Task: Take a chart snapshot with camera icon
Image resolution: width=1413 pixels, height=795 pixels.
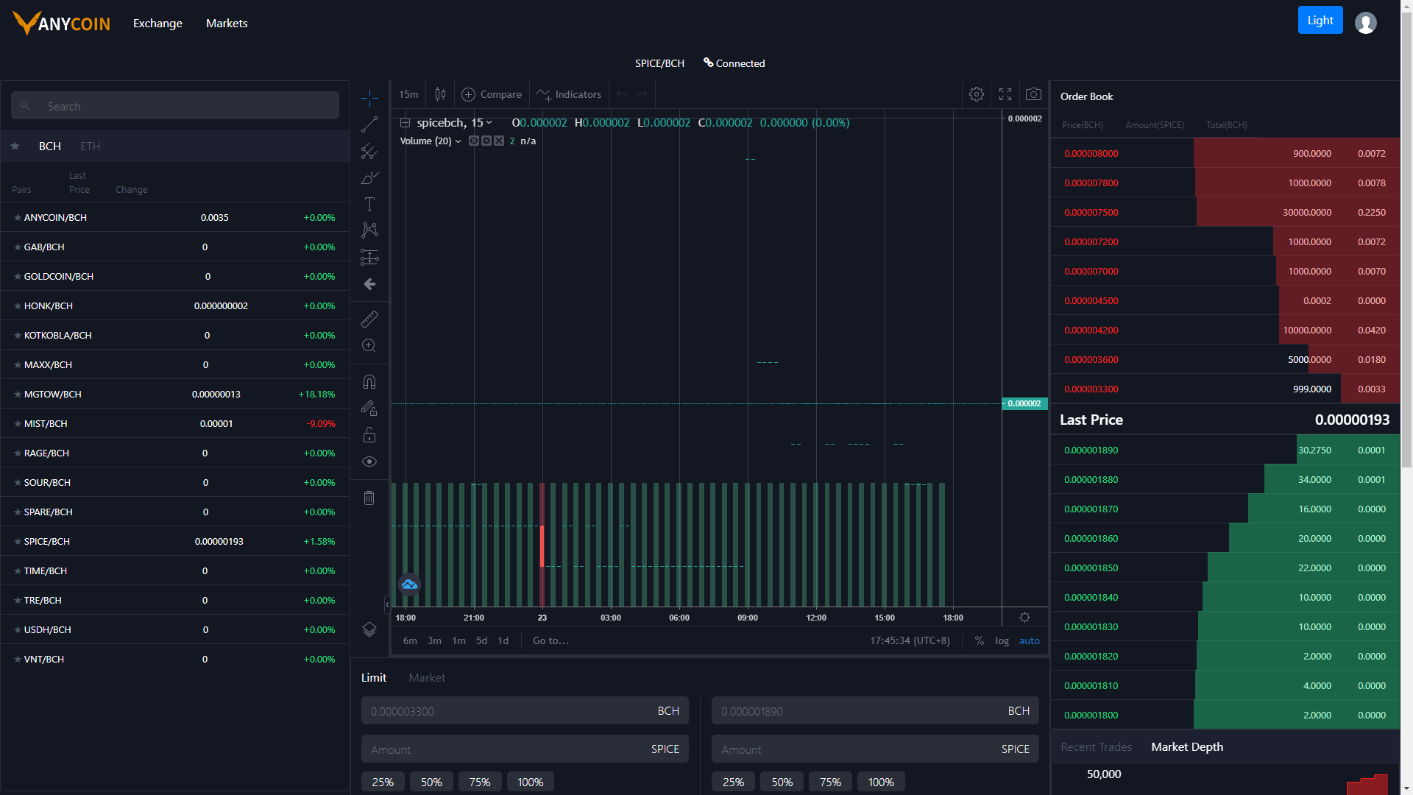Action: 1033,94
